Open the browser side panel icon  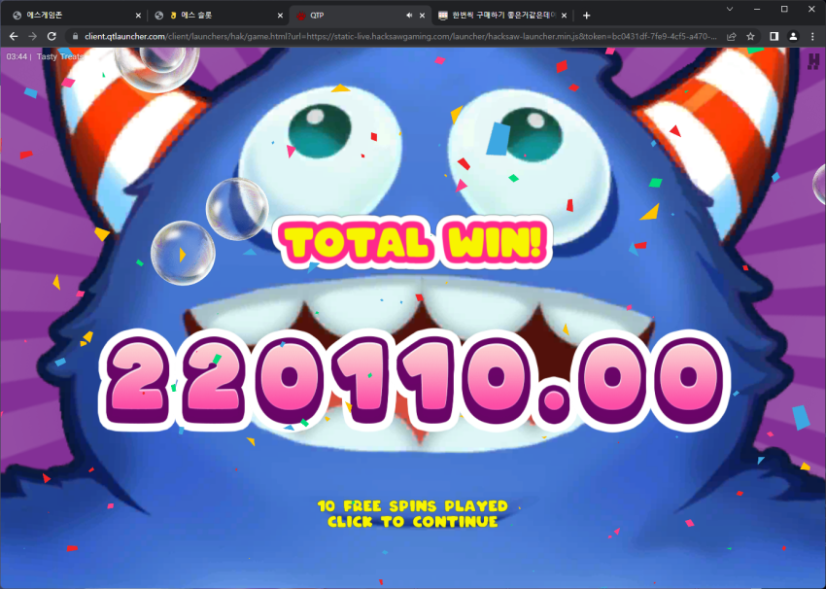[774, 36]
